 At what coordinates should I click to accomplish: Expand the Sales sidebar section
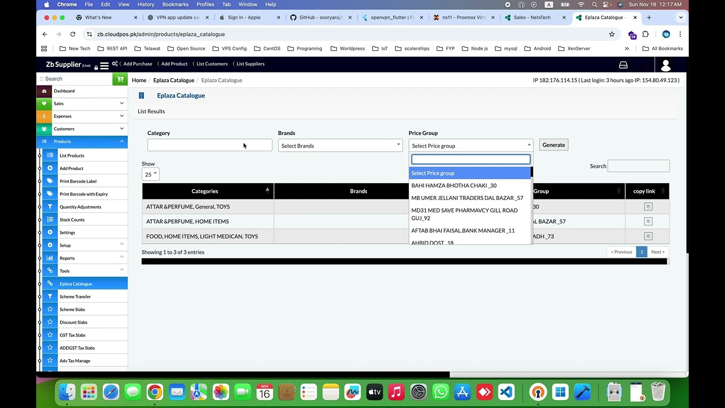[82, 104]
